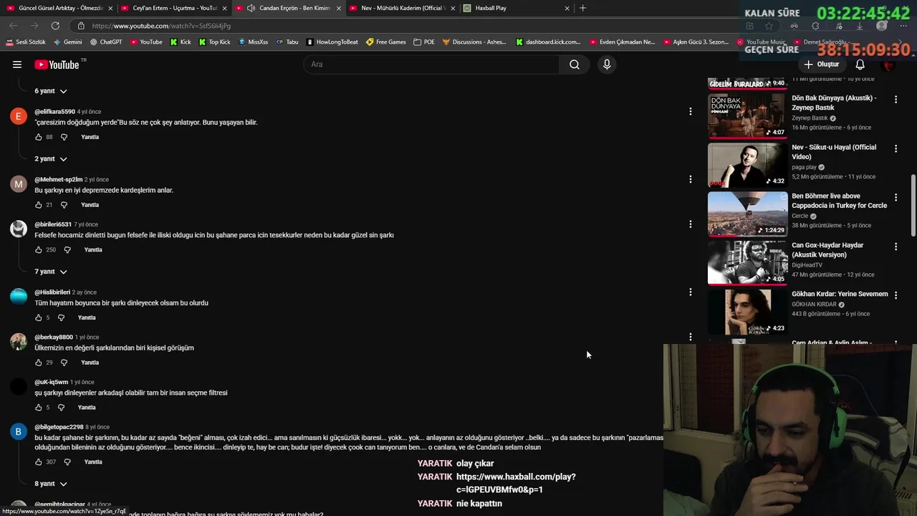Click the YouTube logo to go home
Screen dimensions: 917x516
coord(57,64)
